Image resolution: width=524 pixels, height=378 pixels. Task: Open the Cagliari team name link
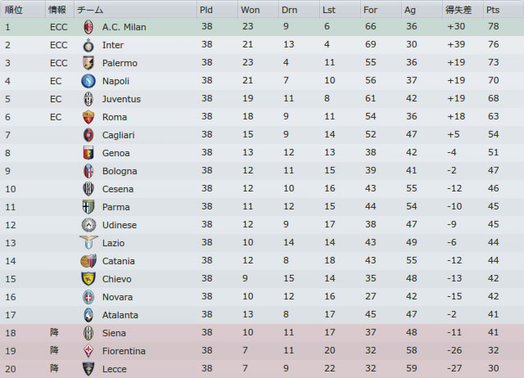[118, 135]
